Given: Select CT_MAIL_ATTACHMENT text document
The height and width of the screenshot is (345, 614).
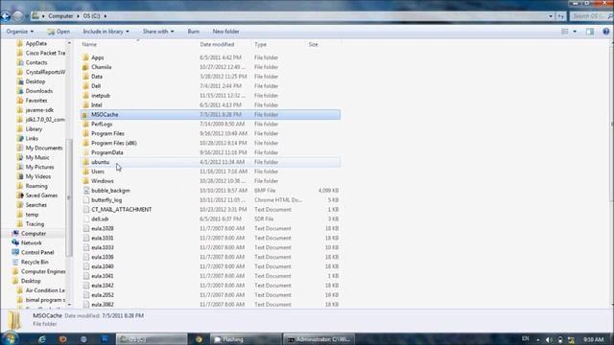Looking at the screenshot, I should pos(122,210).
